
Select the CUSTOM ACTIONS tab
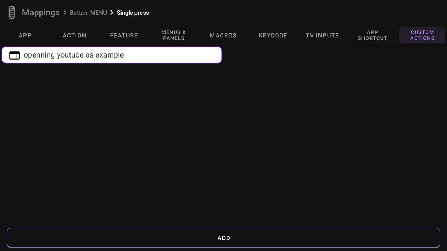[x=422, y=35]
